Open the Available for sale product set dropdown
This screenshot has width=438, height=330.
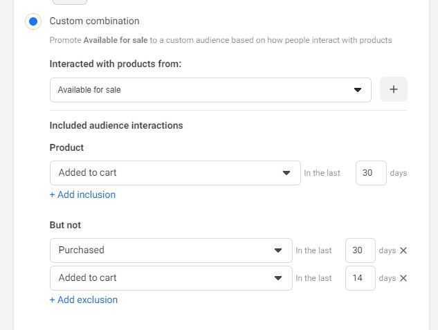click(x=208, y=90)
